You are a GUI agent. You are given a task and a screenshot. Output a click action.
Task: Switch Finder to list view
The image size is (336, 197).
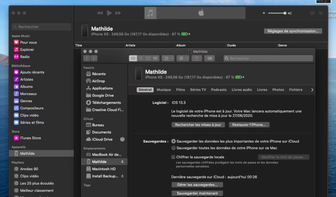tap(140, 58)
